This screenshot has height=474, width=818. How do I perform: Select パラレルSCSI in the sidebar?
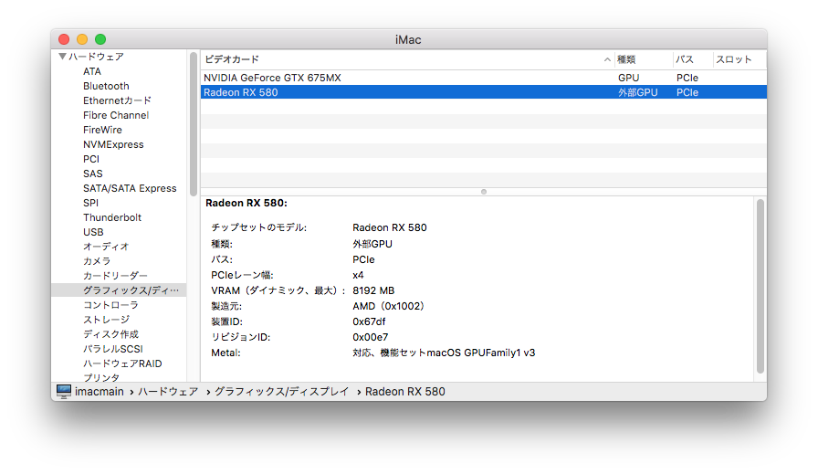112,349
